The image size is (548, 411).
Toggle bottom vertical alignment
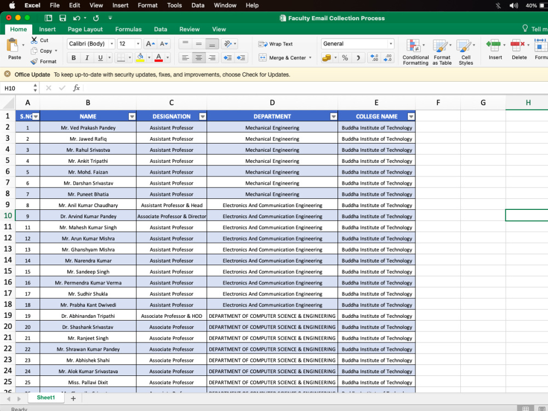pos(212,44)
